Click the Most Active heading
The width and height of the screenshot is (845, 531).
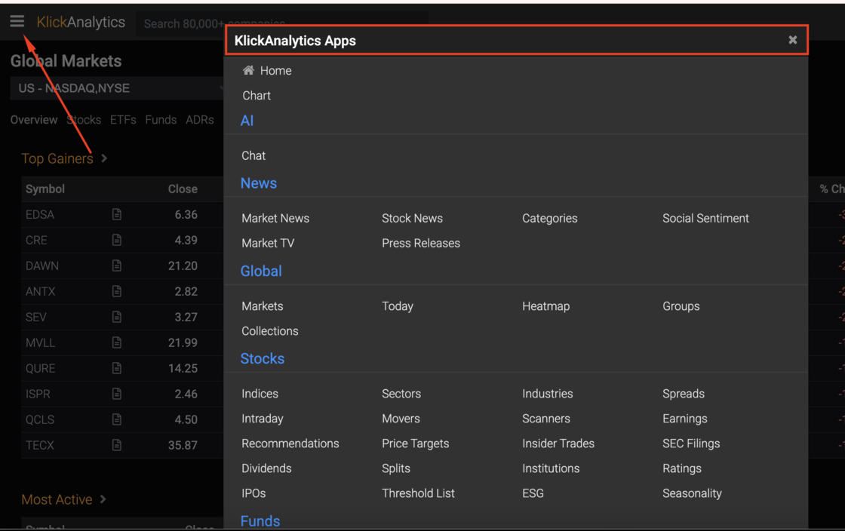click(57, 499)
